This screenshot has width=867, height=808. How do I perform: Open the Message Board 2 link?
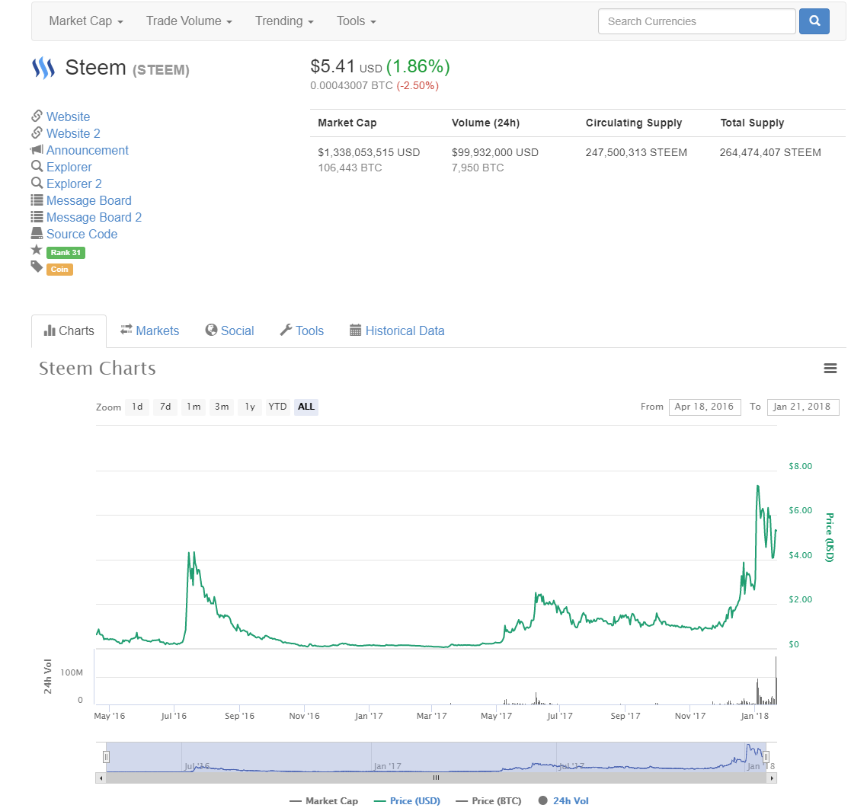pyautogui.click(x=94, y=217)
